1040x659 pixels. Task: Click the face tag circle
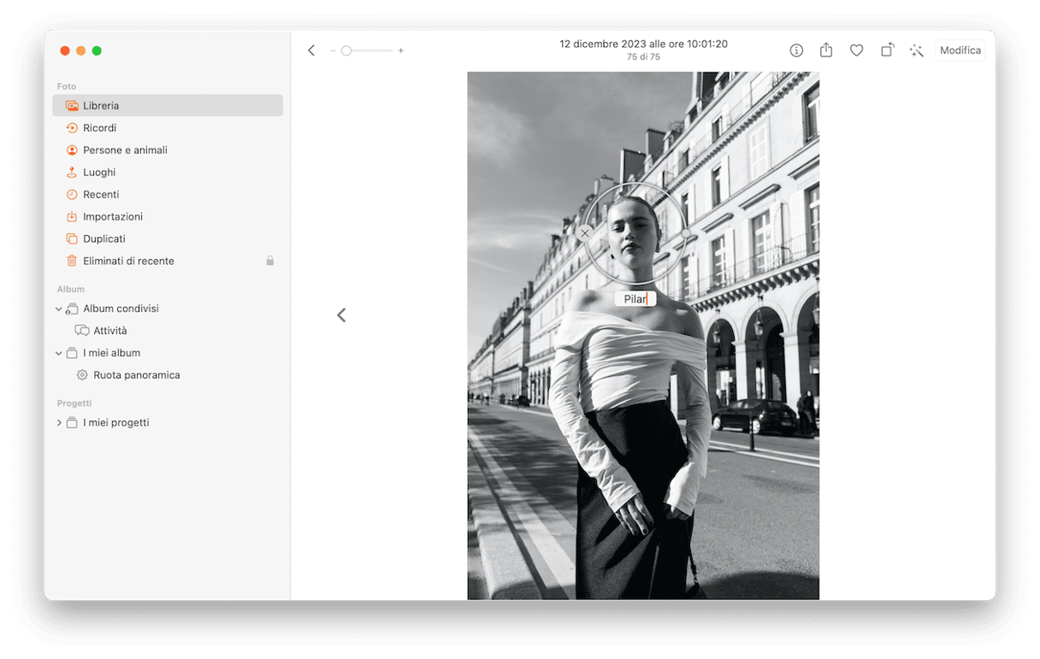pyautogui.click(x=635, y=233)
